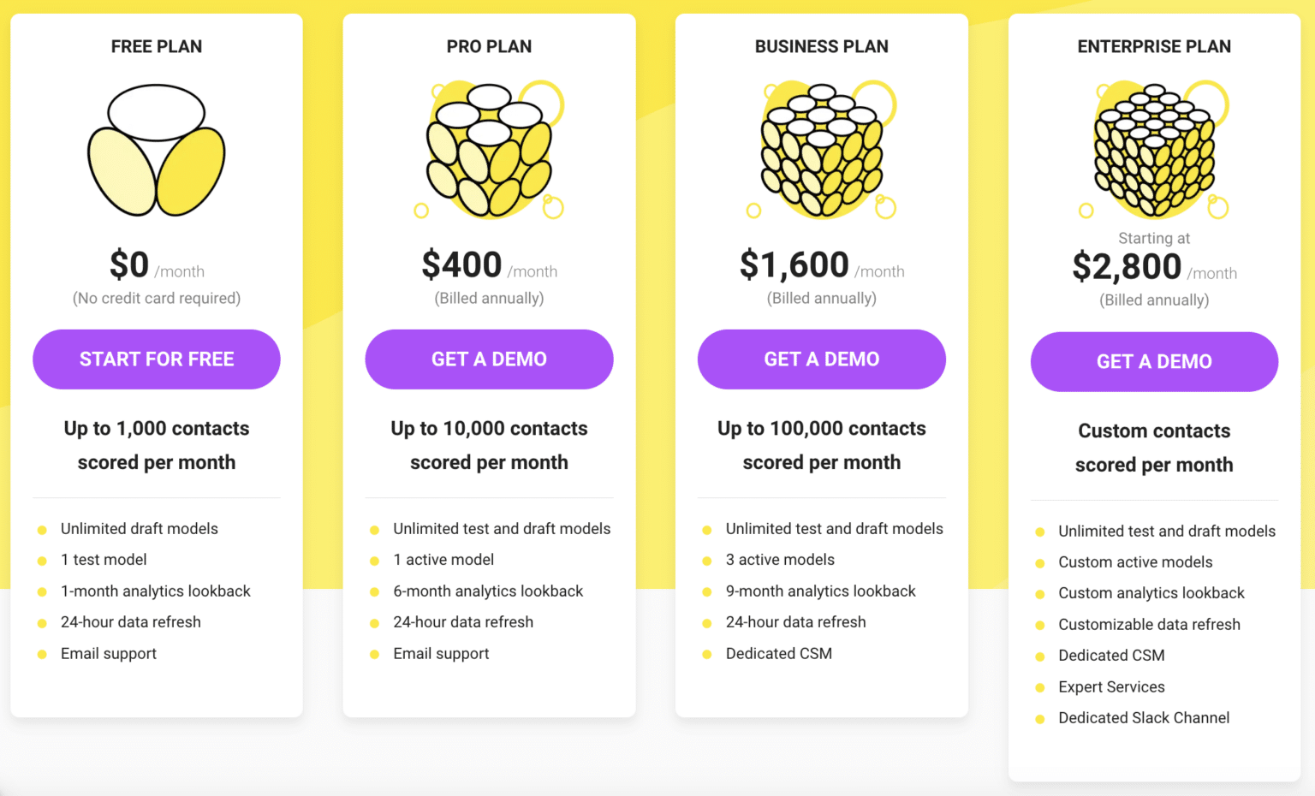Click the No credit card required text
This screenshot has width=1315, height=796.
point(156,298)
